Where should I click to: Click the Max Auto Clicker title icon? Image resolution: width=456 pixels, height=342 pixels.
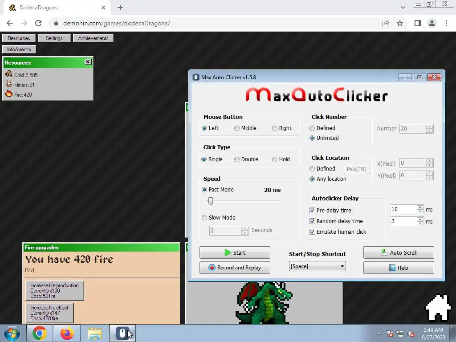(196, 77)
